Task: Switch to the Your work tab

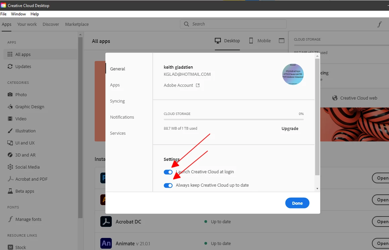Action: (x=27, y=24)
